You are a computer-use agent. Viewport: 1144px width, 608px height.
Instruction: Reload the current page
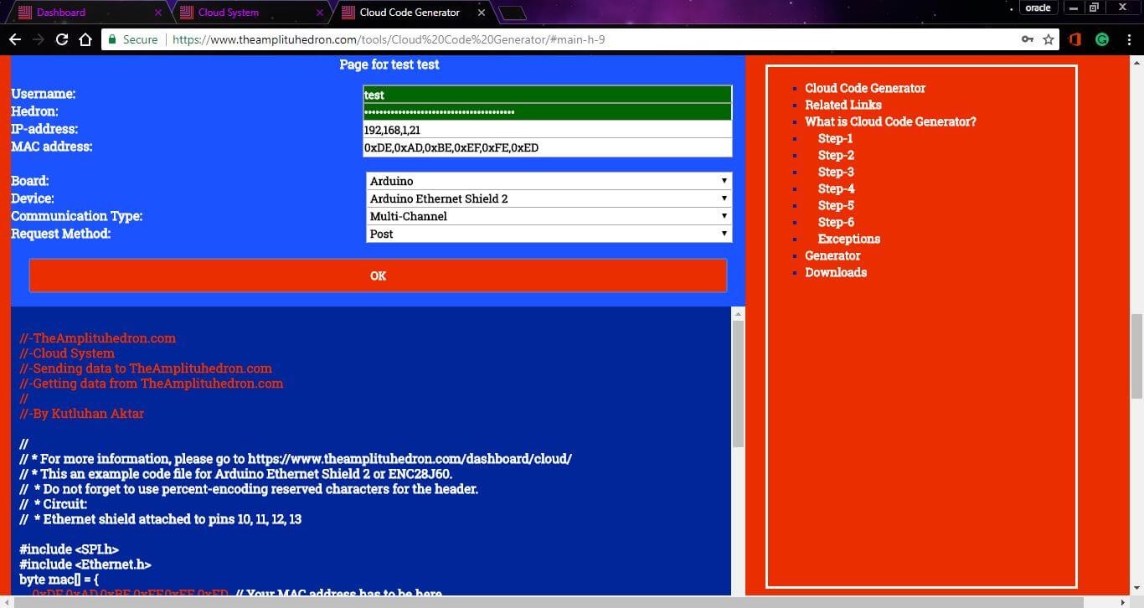(x=62, y=39)
